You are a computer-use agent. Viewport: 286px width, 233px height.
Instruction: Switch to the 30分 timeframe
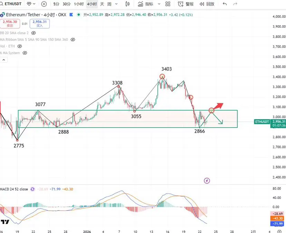[x=66, y=4]
